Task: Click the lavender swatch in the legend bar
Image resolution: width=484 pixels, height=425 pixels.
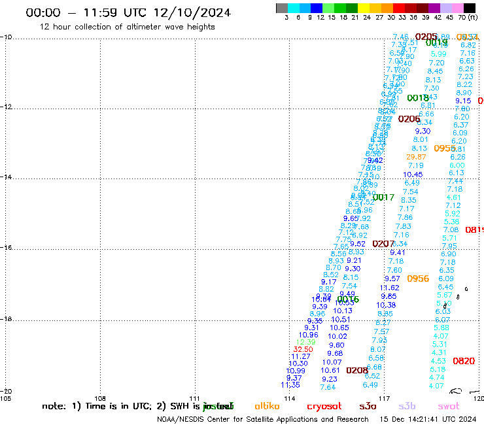Action: [445, 8]
